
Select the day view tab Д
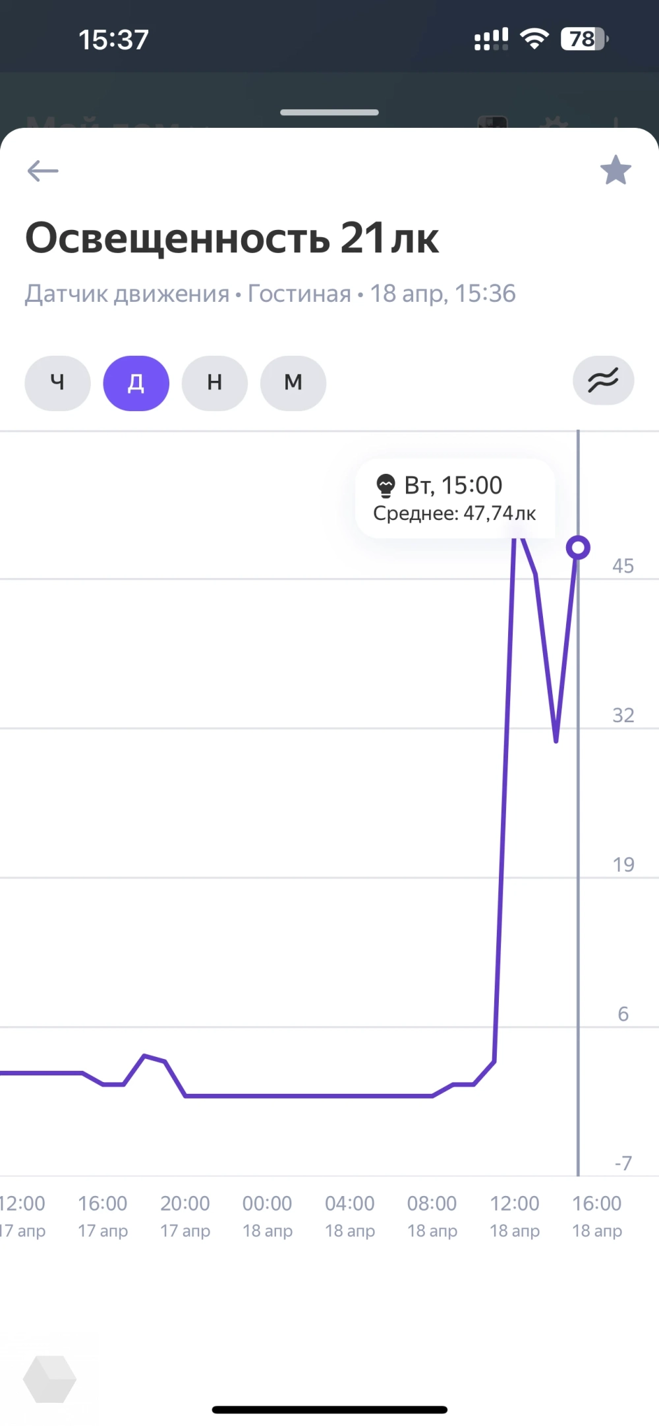136,383
